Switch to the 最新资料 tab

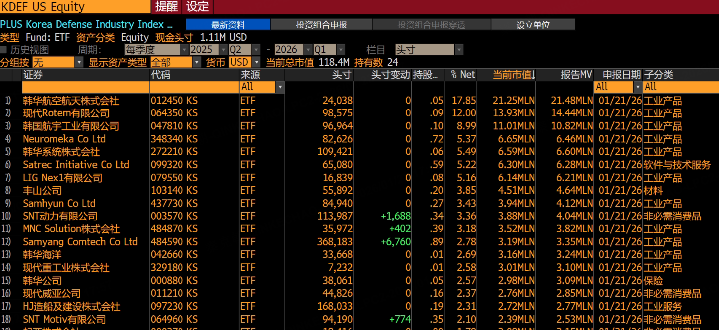(x=228, y=25)
